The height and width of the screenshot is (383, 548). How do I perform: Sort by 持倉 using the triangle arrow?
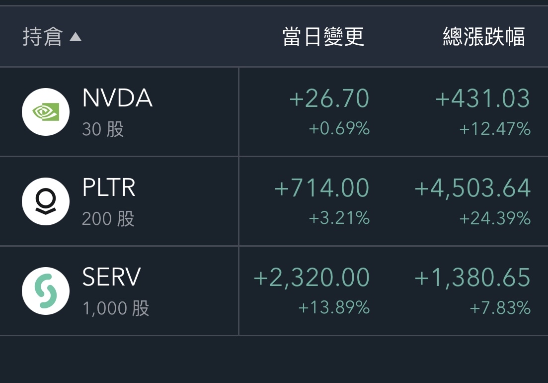coord(76,37)
